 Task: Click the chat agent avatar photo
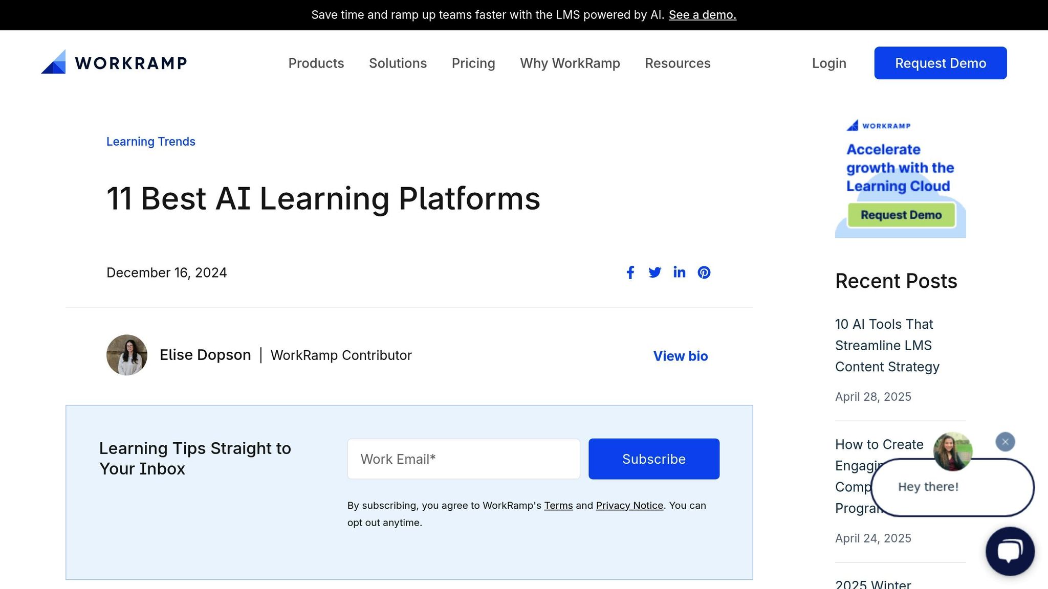tap(953, 451)
